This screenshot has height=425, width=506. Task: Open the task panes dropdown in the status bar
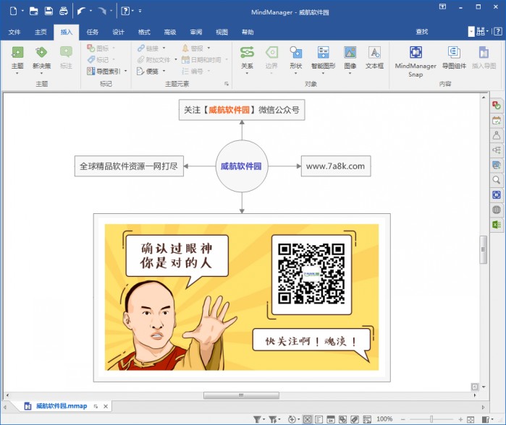[x=492, y=419]
